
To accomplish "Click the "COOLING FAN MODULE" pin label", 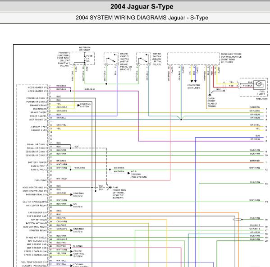I will tap(34, 266).
